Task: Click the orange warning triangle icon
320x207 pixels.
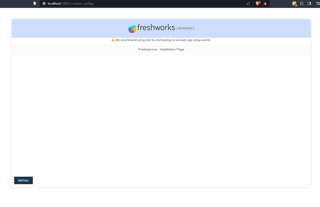Action: coord(113,40)
